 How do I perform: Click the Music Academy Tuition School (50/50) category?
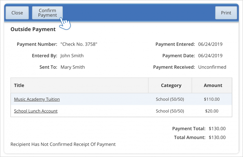tap(170, 99)
